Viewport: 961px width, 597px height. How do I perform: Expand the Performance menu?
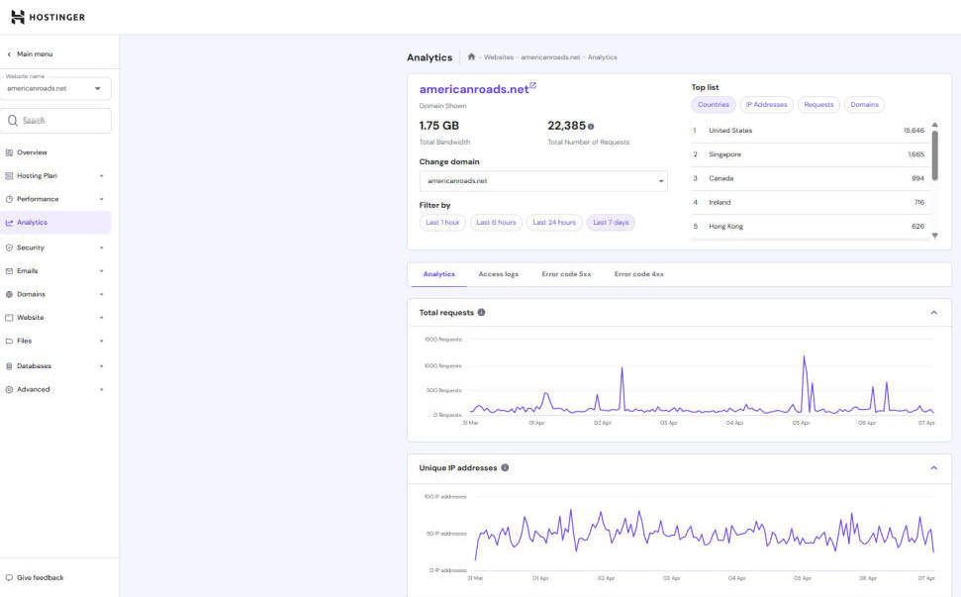click(x=102, y=199)
